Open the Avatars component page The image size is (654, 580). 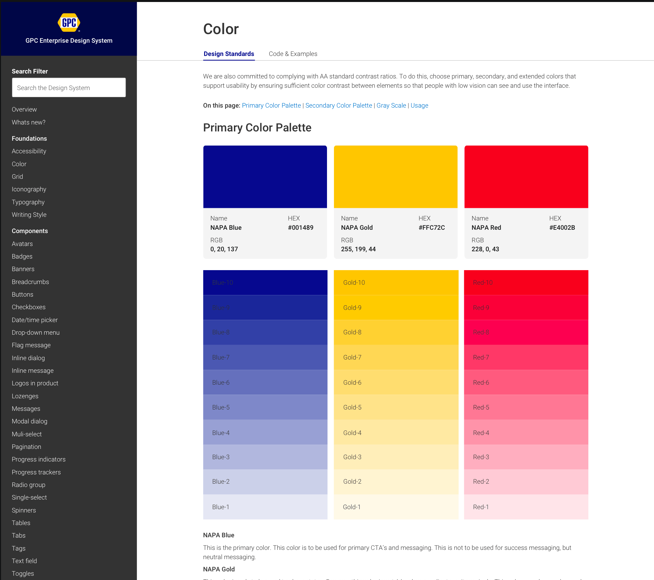click(22, 244)
